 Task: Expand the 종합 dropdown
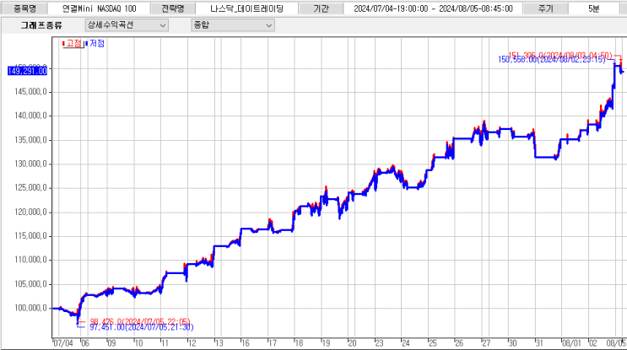tap(233, 25)
